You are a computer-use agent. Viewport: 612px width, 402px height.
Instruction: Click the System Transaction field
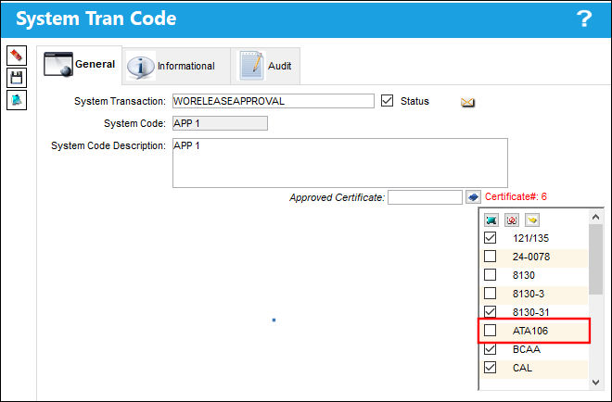(274, 101)
